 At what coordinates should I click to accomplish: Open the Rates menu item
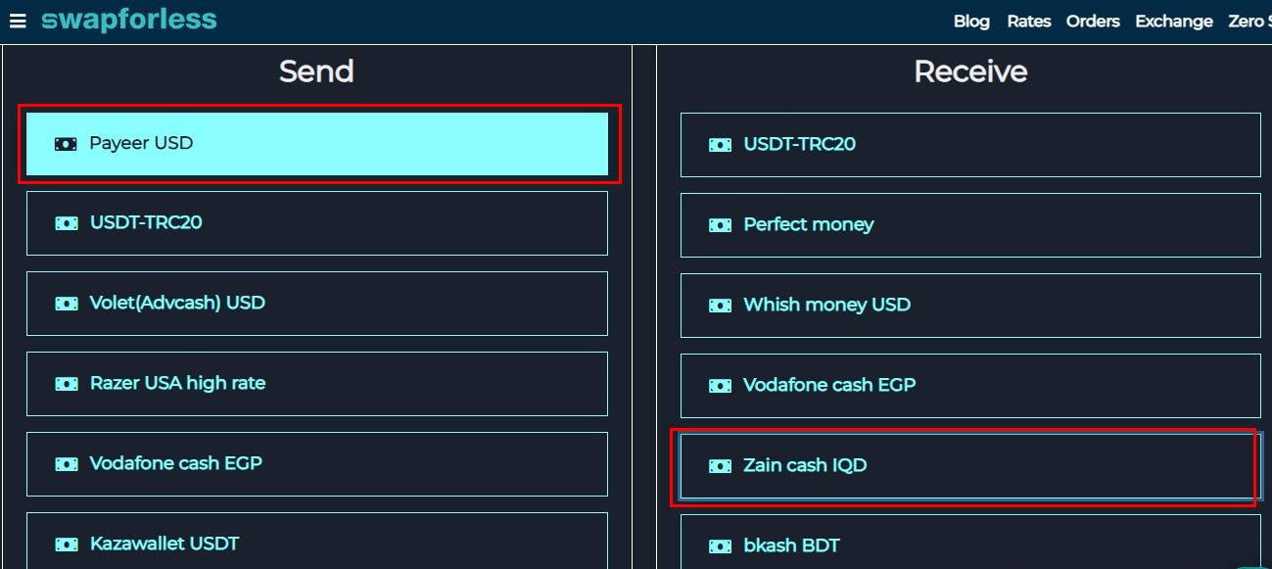(x=1029, y=21)
